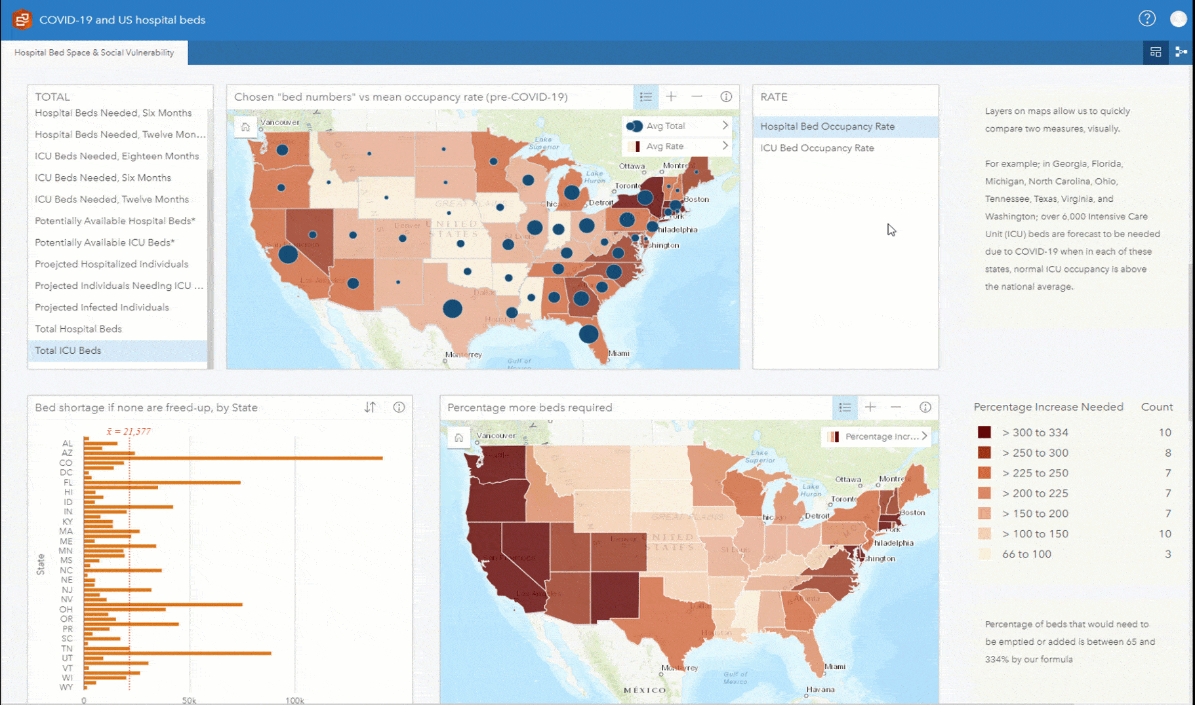Click the Percentage Increase Needed header
The height and width of the screenshot is (705, 1195).
1048,407
